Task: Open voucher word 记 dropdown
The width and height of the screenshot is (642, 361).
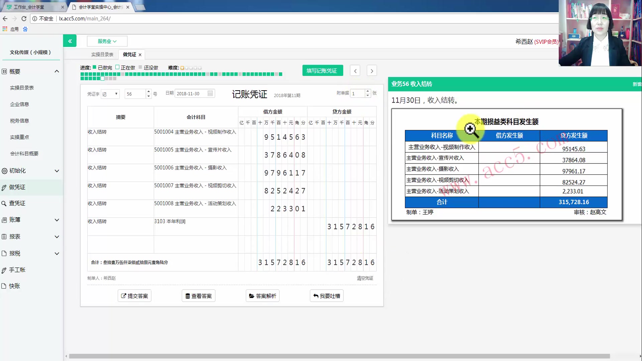Action: tap(110, 94)
